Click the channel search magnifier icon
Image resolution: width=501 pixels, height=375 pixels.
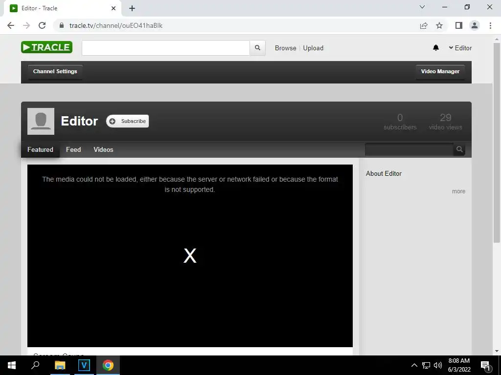tap(459, 149)
